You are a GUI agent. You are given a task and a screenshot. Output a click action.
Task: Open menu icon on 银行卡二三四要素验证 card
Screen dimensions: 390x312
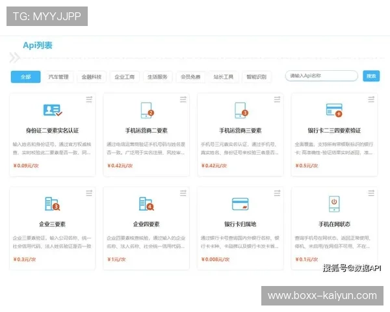pos(371,99)
